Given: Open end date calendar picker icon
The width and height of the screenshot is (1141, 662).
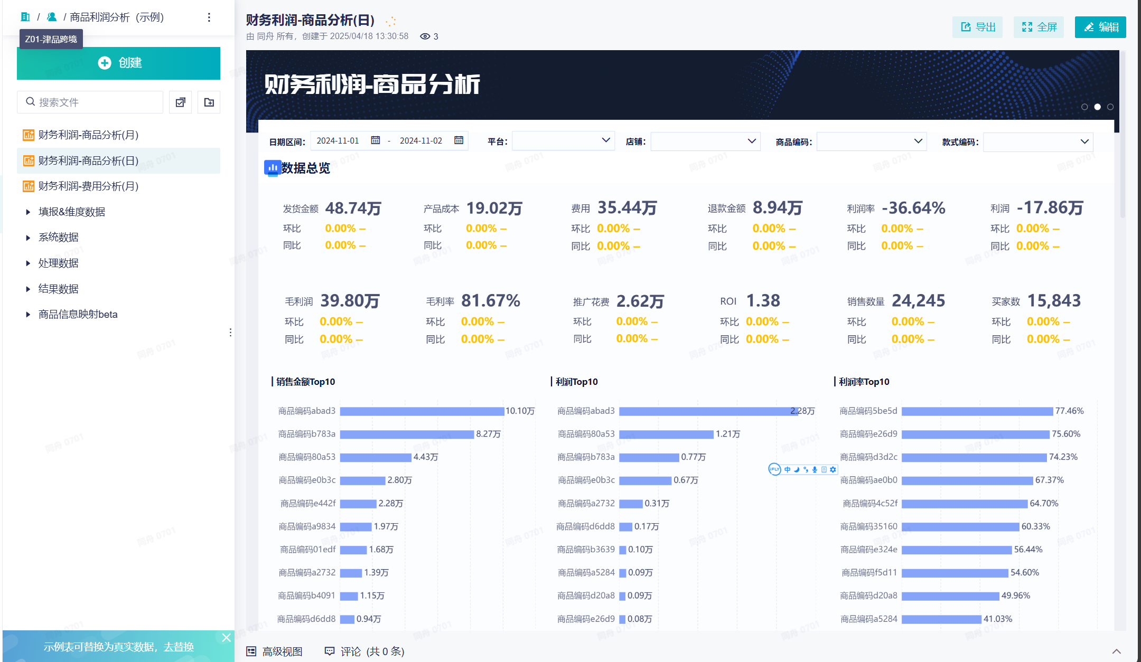Looking at the screenshot, I should tap(459, 140).
